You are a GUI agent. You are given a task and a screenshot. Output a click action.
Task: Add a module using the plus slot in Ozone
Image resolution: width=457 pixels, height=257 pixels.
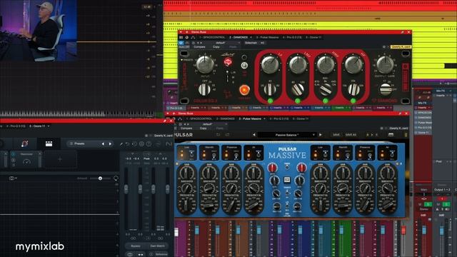click(60, 159)
